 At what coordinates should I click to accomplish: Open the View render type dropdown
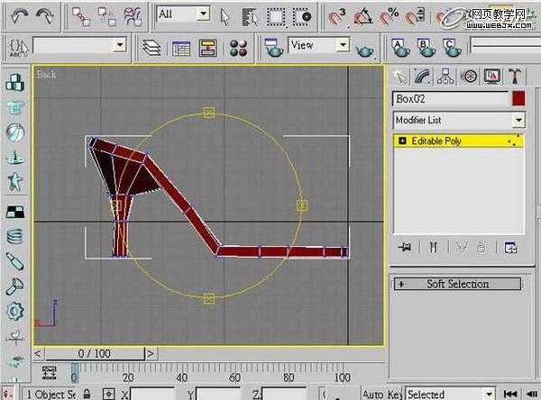[343, 45]
